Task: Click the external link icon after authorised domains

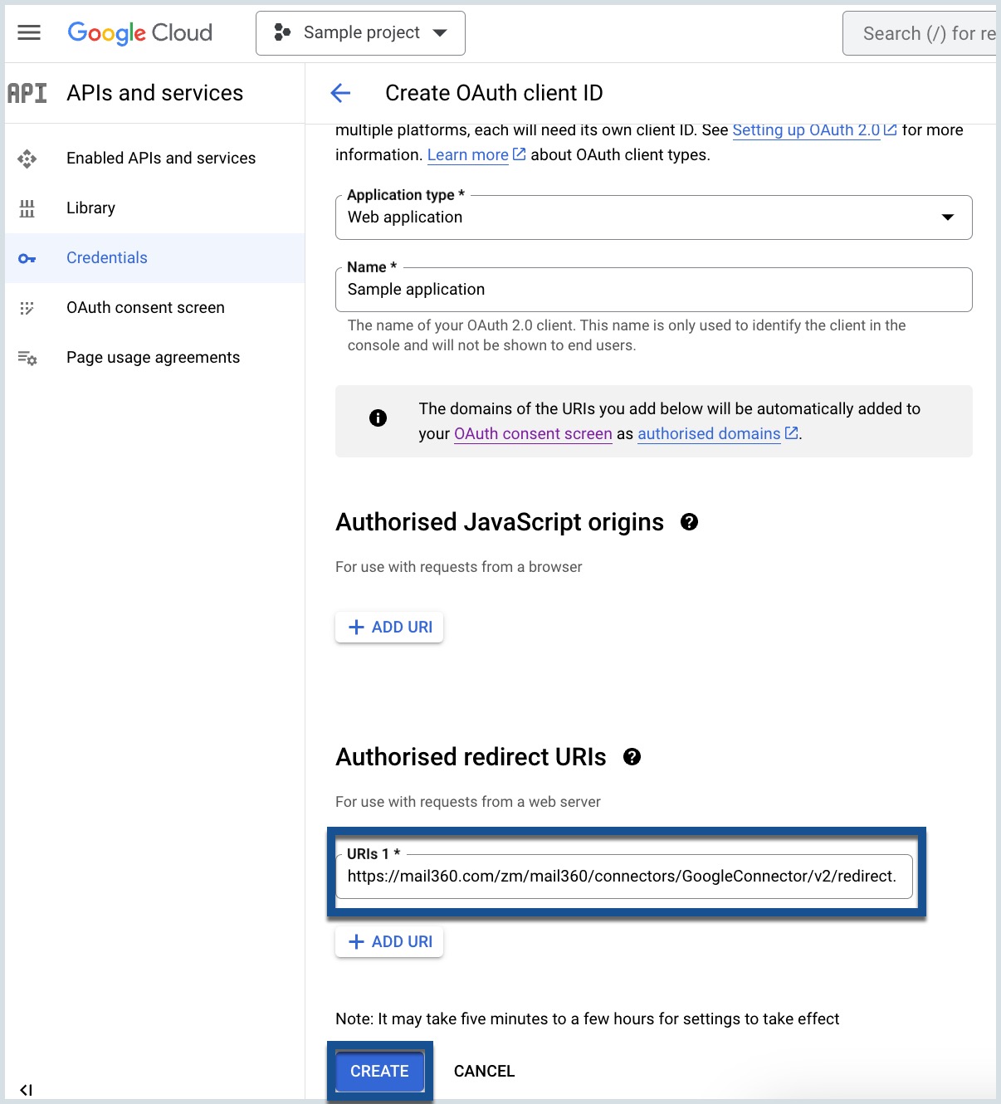Action: 790,432
